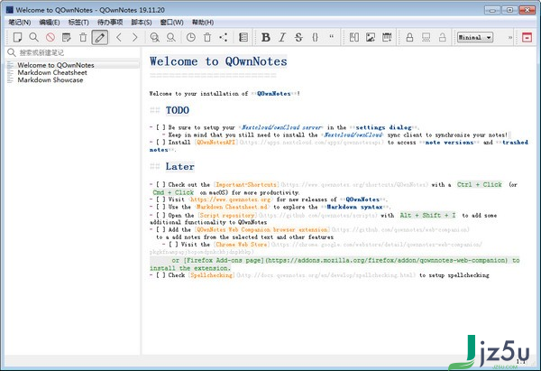This screenshot has height=371, width=541.
Task: Open the 编辑(E) menu
Action: [50, 22]
